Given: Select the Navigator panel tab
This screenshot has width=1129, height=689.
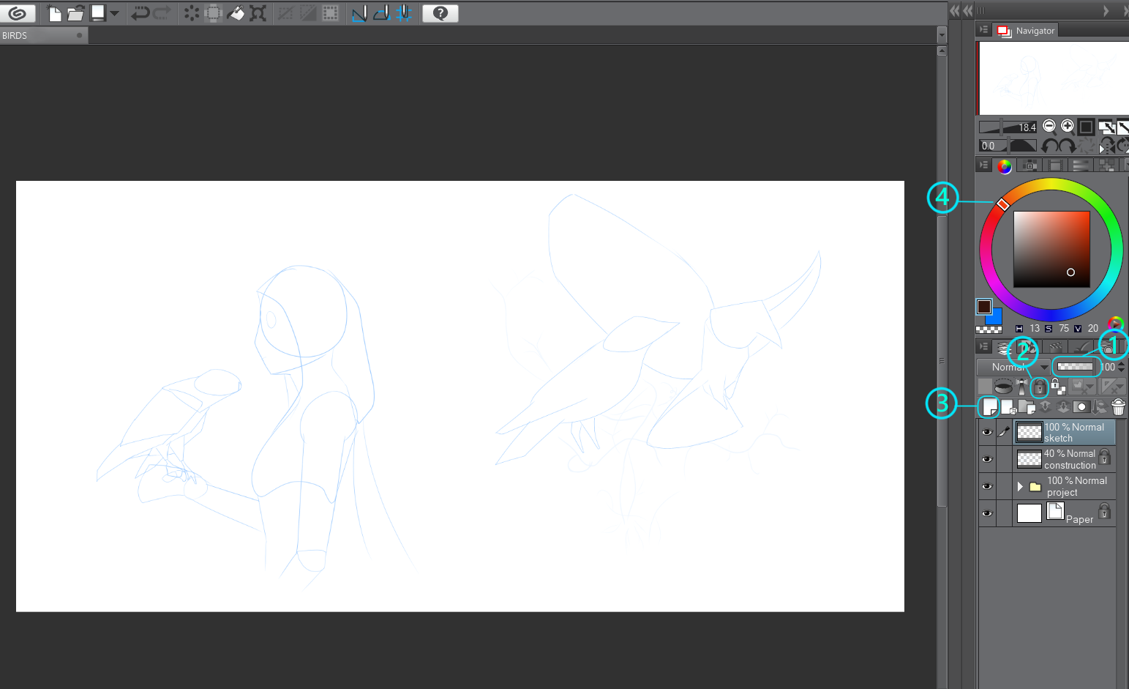Looking at the screenshot, I should 1028,31.
